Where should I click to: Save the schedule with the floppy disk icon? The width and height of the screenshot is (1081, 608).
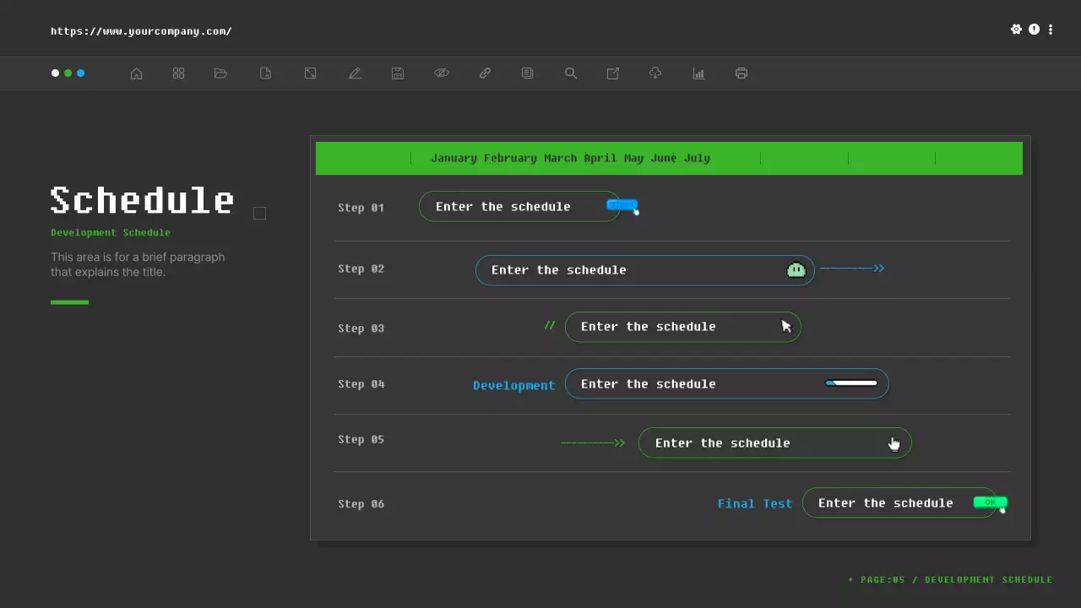coord(397,73)
